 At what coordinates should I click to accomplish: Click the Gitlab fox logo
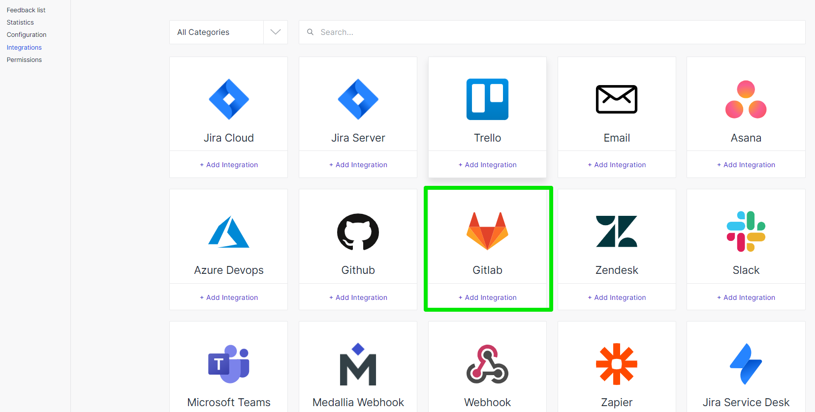tap(487, 232)
